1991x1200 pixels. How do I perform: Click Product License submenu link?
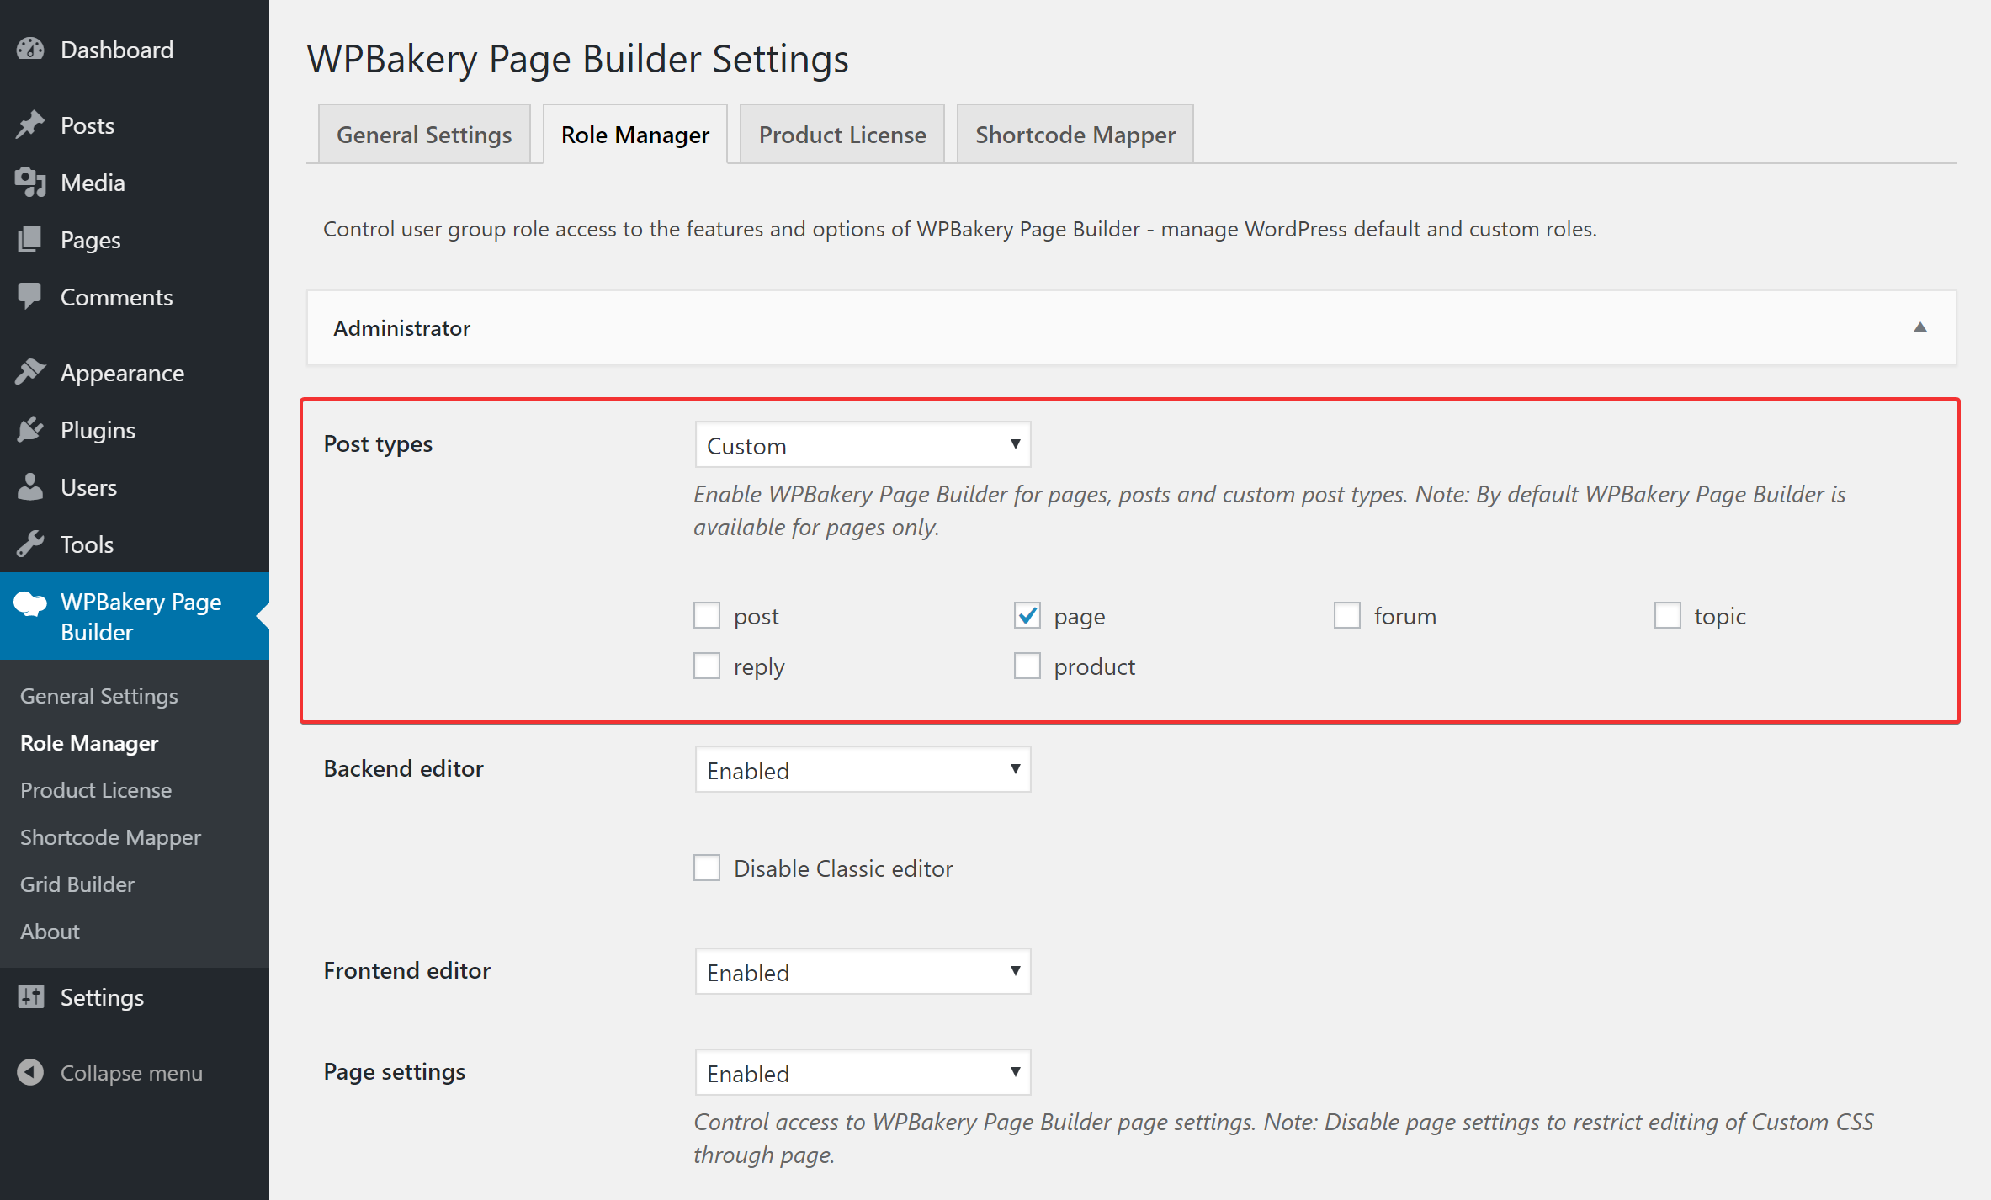(96, 790)
